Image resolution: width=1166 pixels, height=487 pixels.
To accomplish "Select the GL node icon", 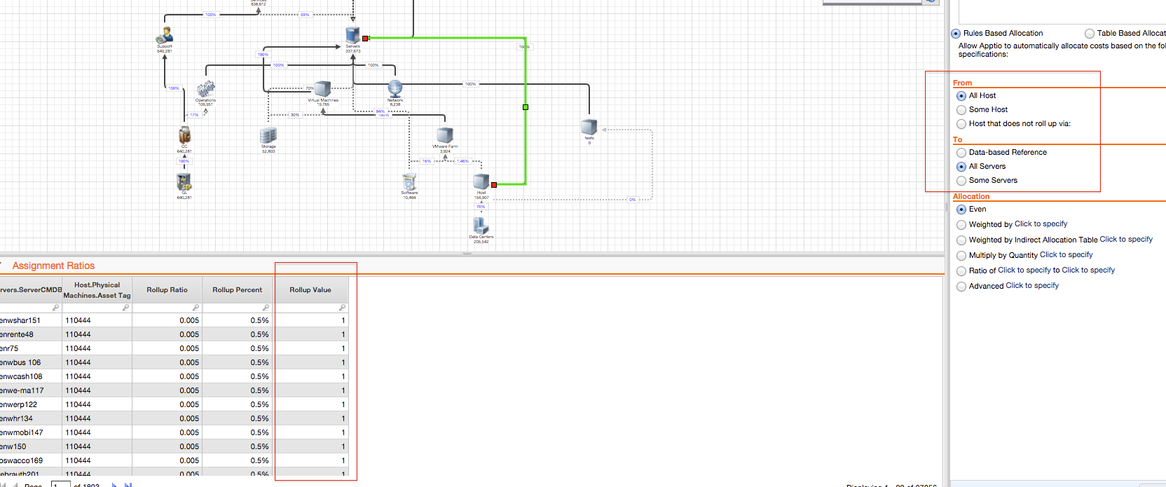I will (x=184, y=182).
